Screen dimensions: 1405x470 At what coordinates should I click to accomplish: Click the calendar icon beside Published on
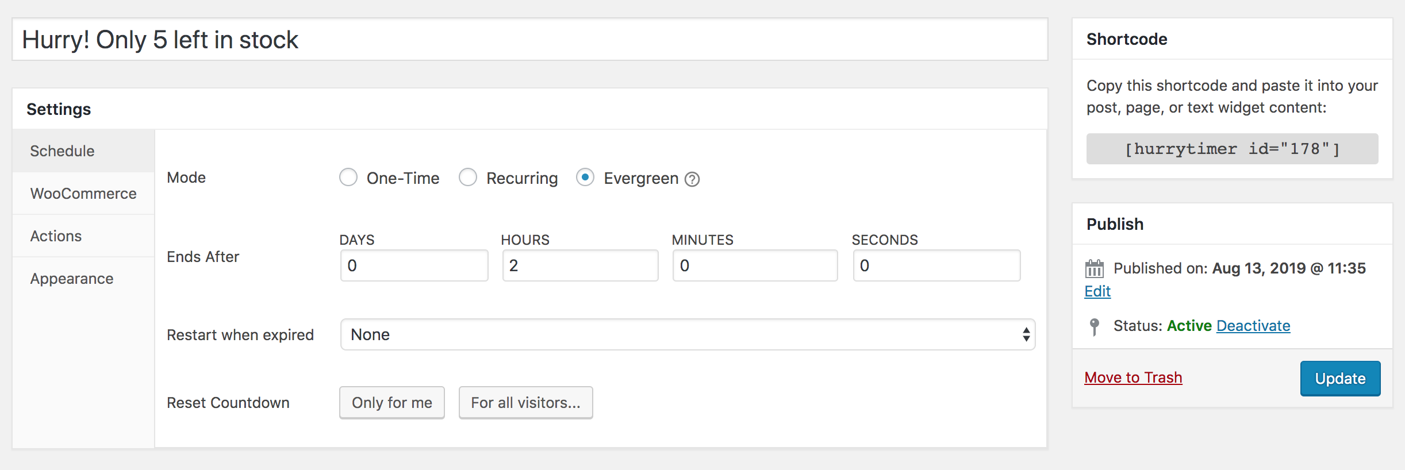coord(1094,268)
